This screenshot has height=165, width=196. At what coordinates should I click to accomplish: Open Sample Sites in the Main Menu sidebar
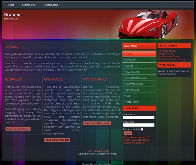[139, 72]
